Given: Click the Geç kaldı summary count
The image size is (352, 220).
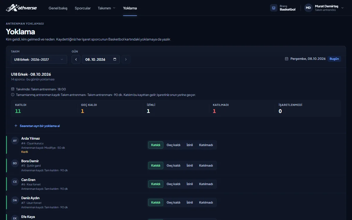Looking at the screenshot, I should tap(82, 111).
